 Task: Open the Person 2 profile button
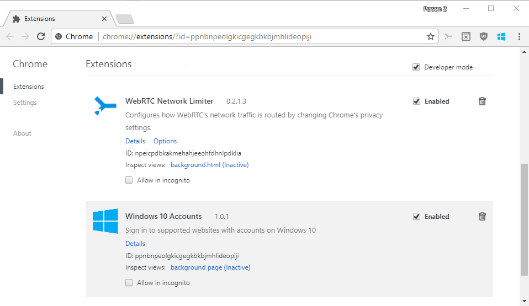[x=435, y=9]
